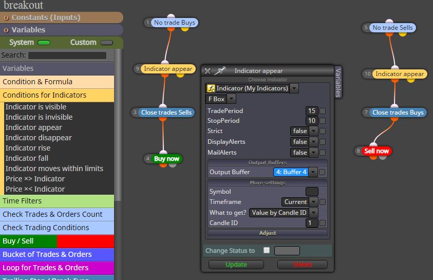433x280 pixels.
Task: Check the Change Status to checkbox
Action: point(267,250)
